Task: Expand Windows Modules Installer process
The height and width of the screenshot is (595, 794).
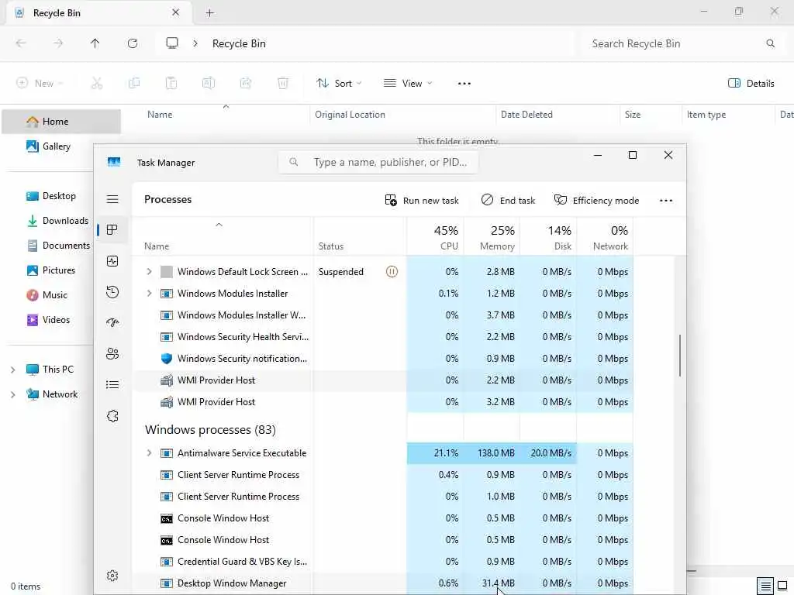Action: [x=149, y=294]
